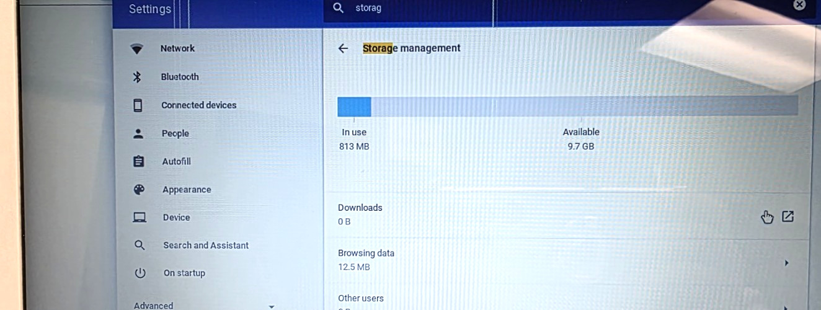Click the available portion of storage bar
Image resolution: width=821 pixels, height=310 pixels.
tap(584, 105)
